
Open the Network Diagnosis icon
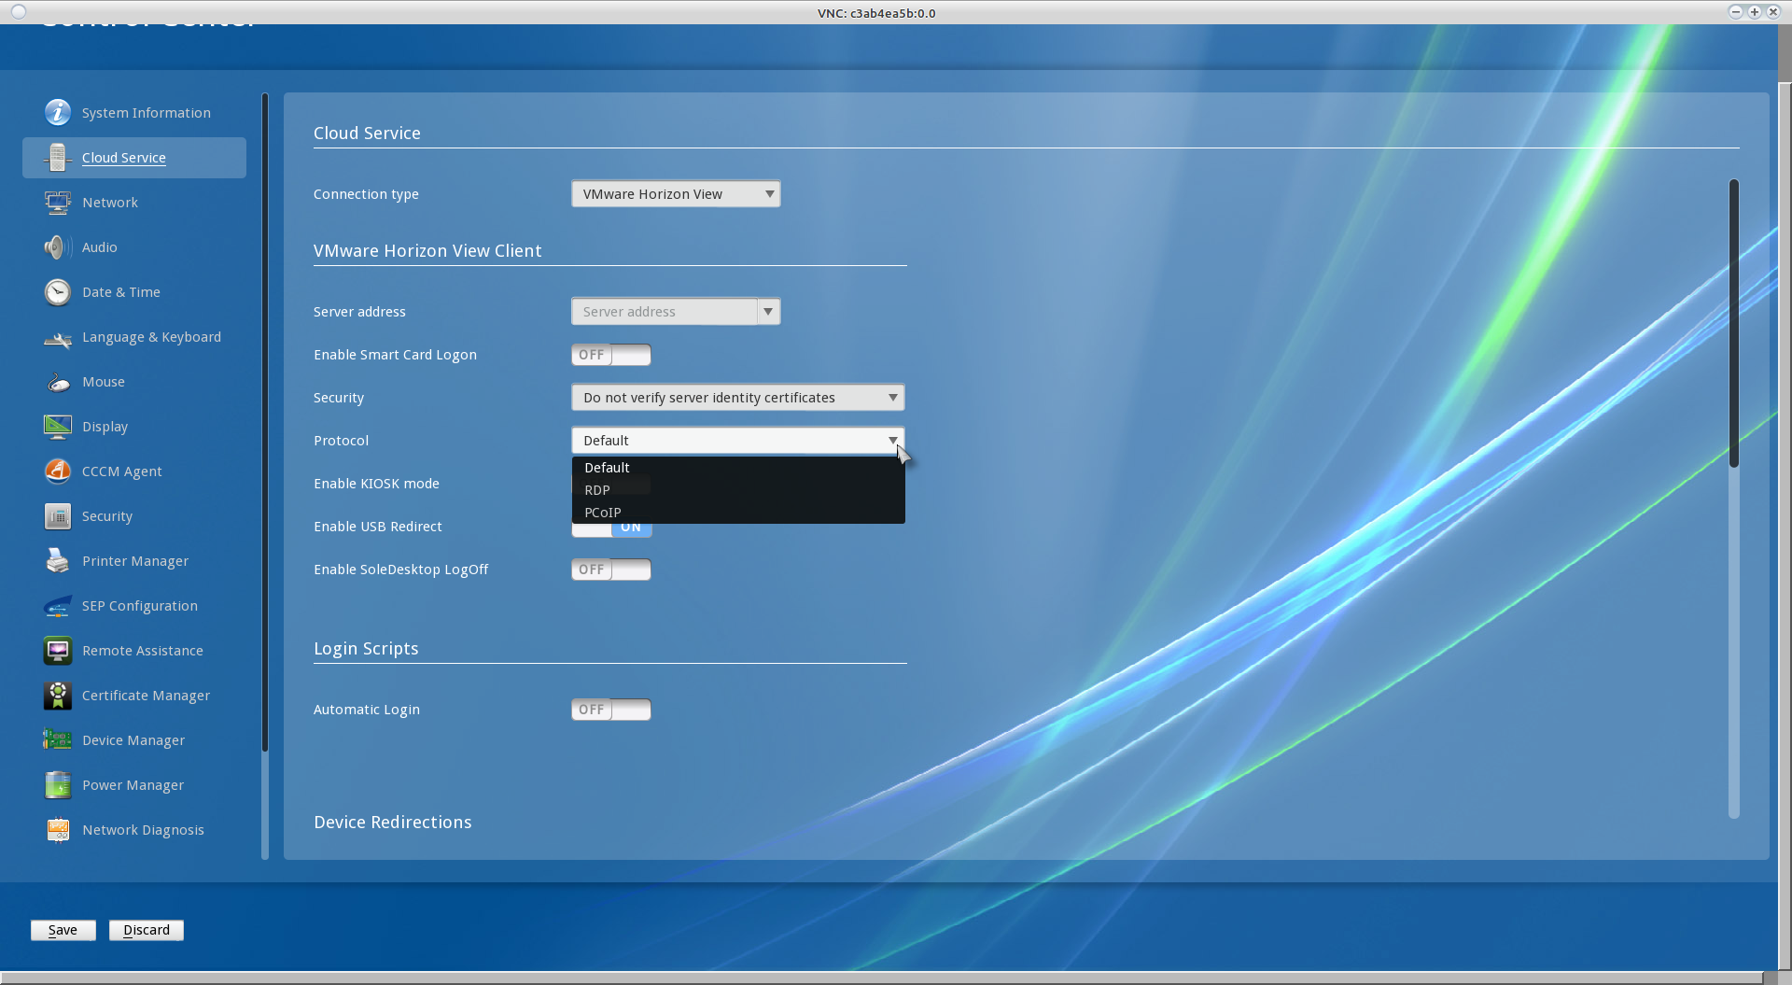pyautogui.click(x=58, y=830)
